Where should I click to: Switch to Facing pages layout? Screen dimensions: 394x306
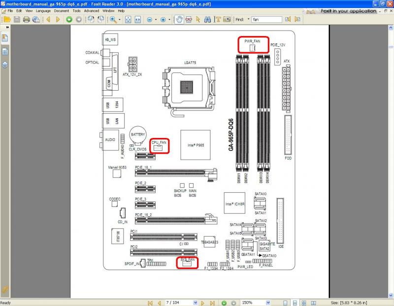click(x=314, y=303)
